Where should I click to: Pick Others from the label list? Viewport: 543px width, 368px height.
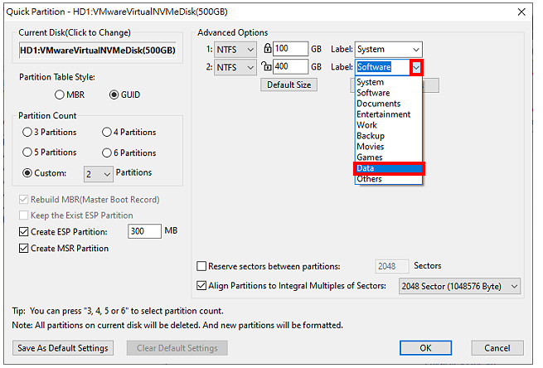point(389,179)
